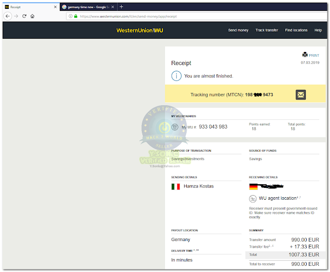Click the Italian flag beside Hamza Kostas
The image size is (330, 272).
[175, 187]
